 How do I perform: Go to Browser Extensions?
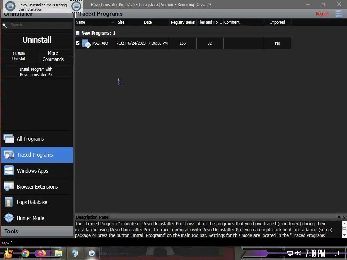coord(37,187)
